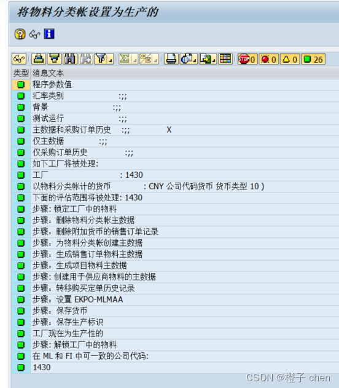Select the row 步骤: 删除物料分类帐主数据
Viewport: 339px width, 388px height.
[x=175, y=220]
